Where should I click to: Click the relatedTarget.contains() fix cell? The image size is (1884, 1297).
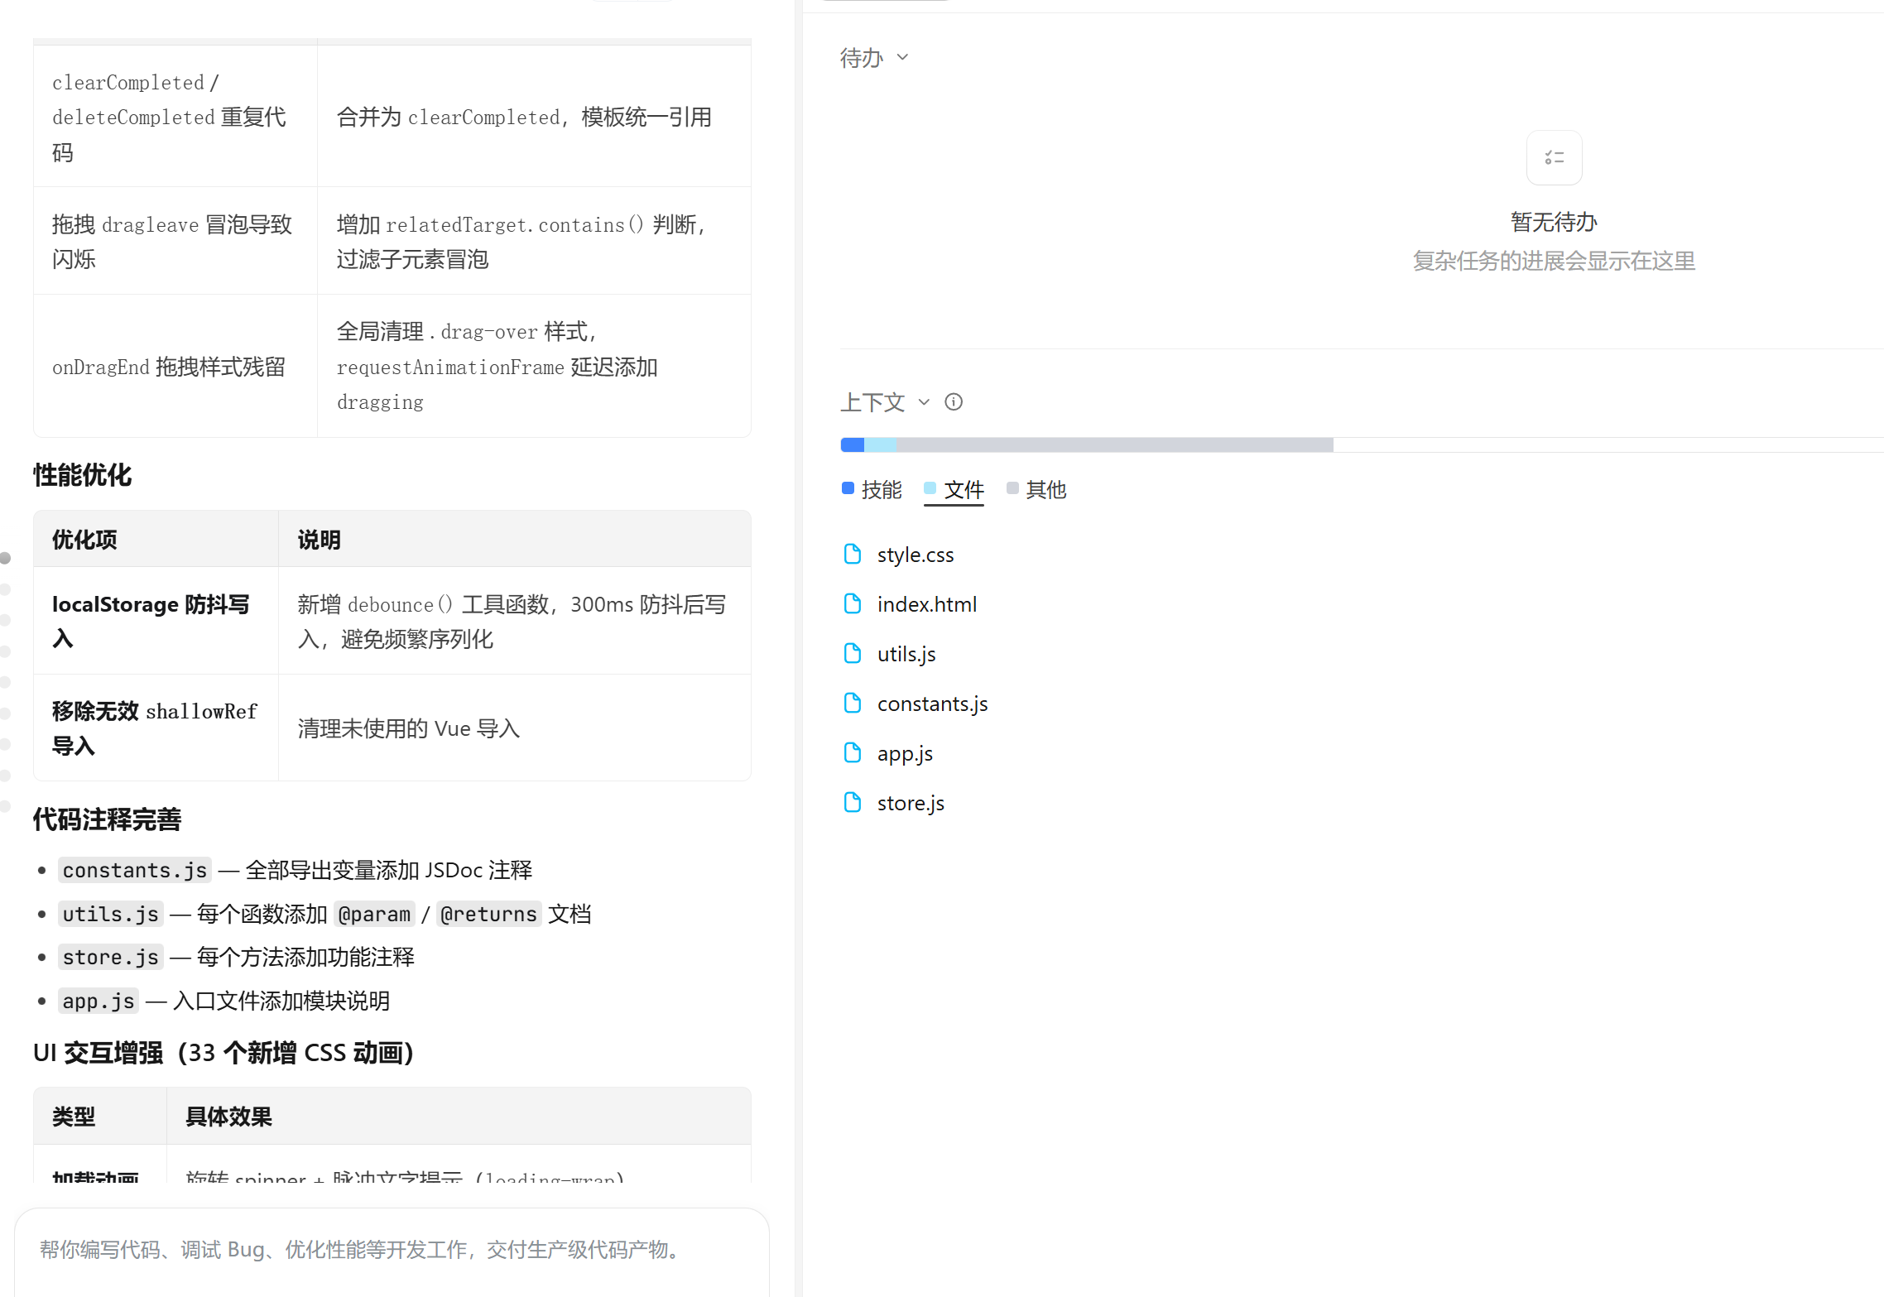coord(534,241)
